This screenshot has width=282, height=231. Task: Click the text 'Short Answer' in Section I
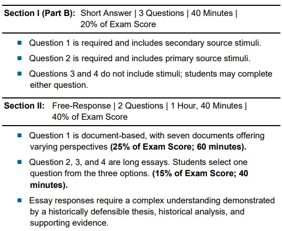click(x=106, y=13)
